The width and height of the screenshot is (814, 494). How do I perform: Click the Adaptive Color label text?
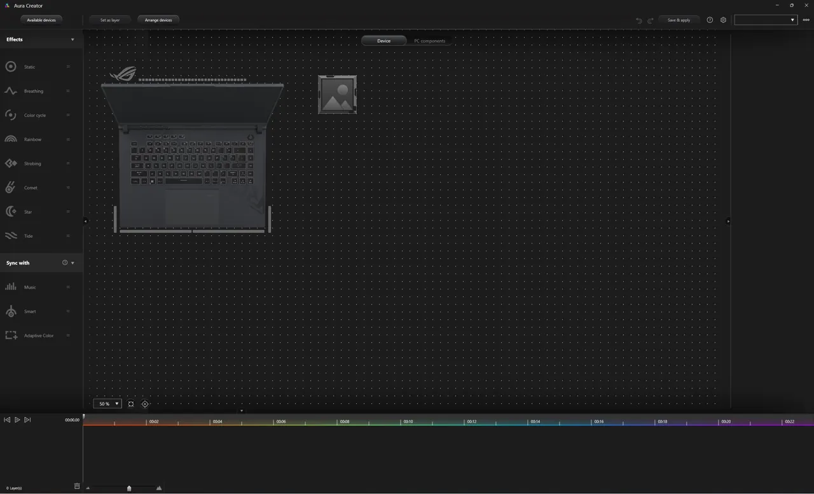pos(39,335)
